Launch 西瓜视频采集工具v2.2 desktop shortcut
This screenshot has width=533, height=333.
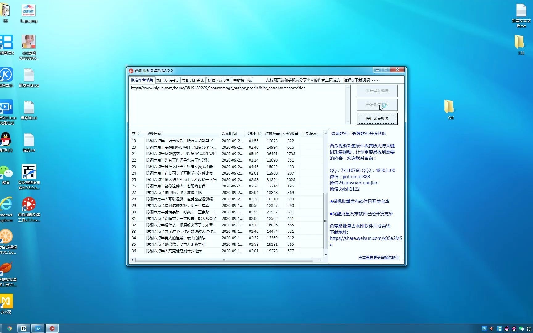(x=29, y=209)
